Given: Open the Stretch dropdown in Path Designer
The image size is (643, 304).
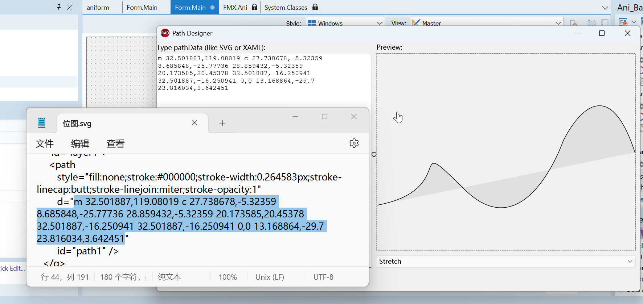Looking at the screenshot, I should [506, 261].
